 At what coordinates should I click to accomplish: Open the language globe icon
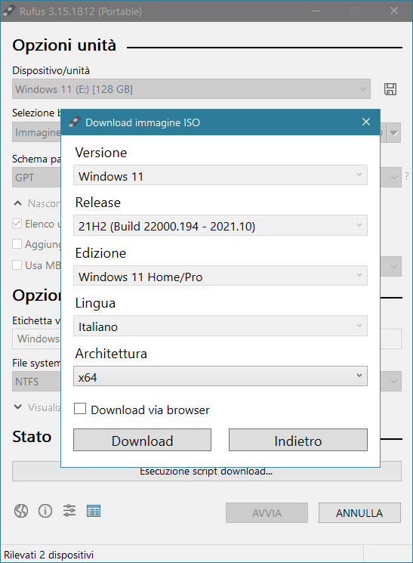coord(21,511)
